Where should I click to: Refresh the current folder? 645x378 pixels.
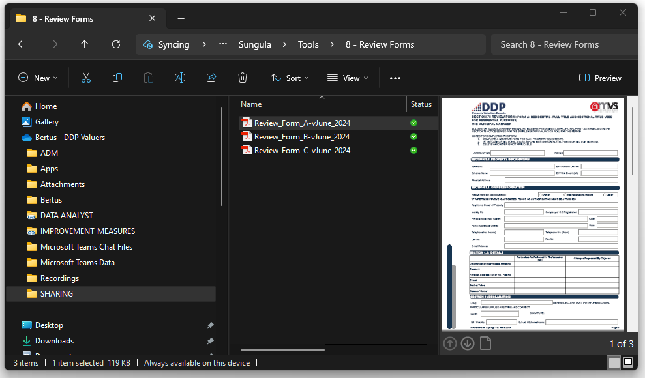pyautogui.click(x=116, y=44)
